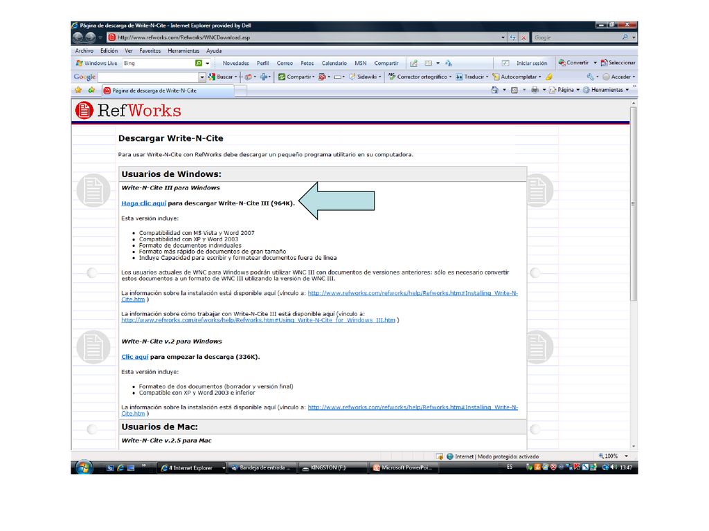Image resolution: width=709 pixels, height=531 pixels.
Task: Click the Google toolbar blue plus icon
Action: (x=264, y=77)
